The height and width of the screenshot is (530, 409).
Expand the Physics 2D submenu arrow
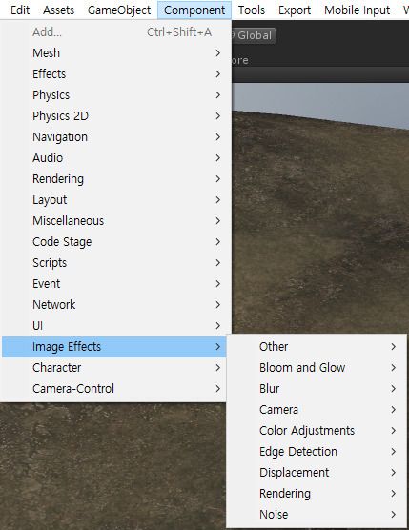218,116
